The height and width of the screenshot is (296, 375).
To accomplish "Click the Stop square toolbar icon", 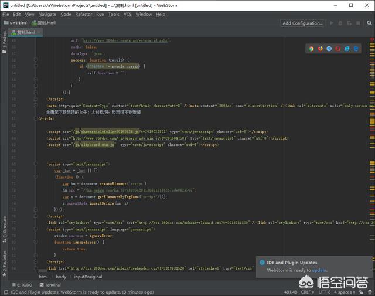I will click(x=358, y=23).
